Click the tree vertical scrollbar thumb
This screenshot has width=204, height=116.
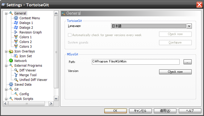[x=56, y=52]
